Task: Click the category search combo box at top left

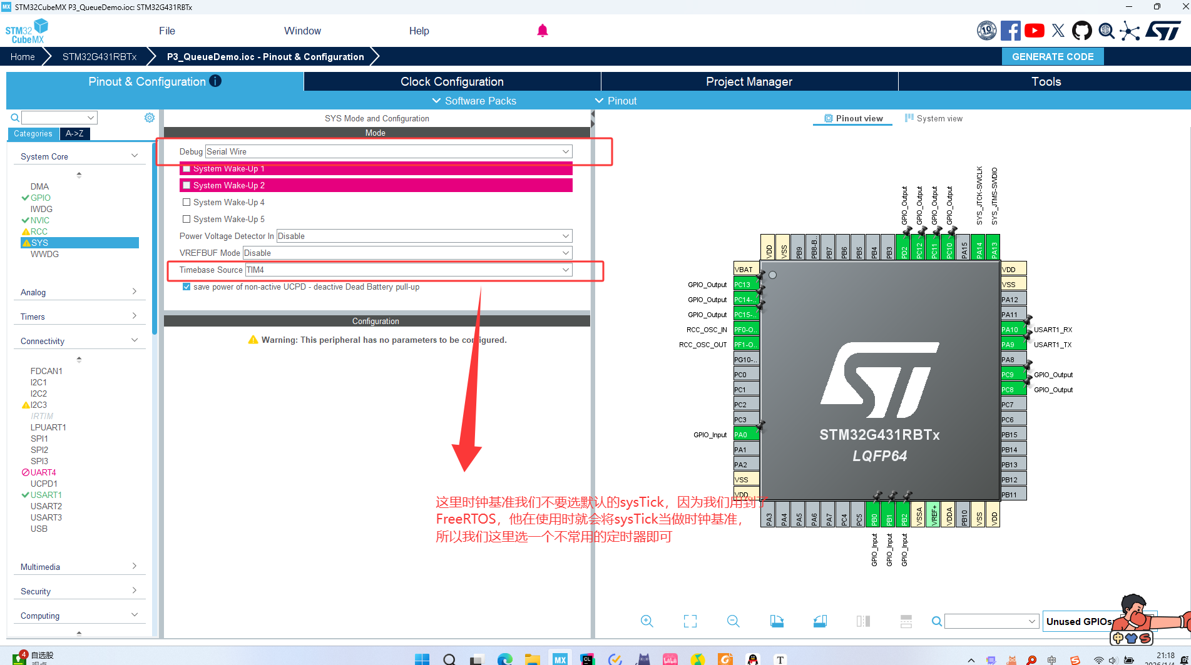Action: 59,118
